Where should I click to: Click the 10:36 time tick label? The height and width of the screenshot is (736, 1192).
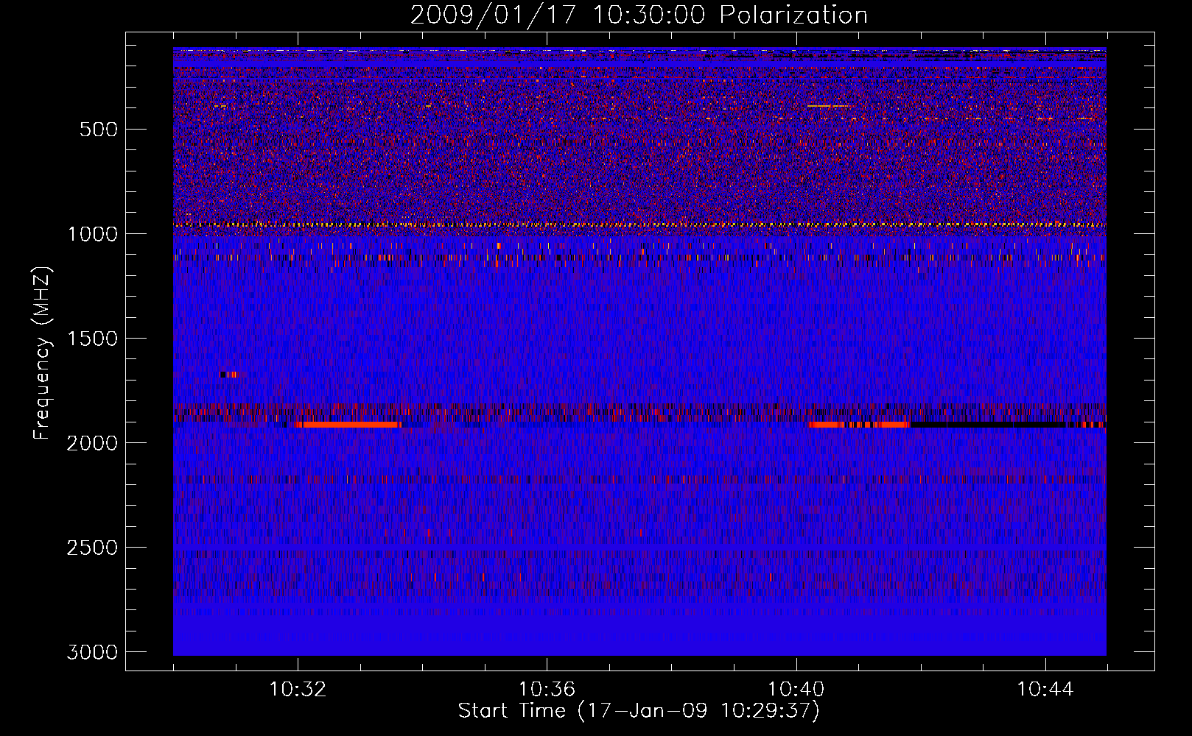tap(547, 690)
